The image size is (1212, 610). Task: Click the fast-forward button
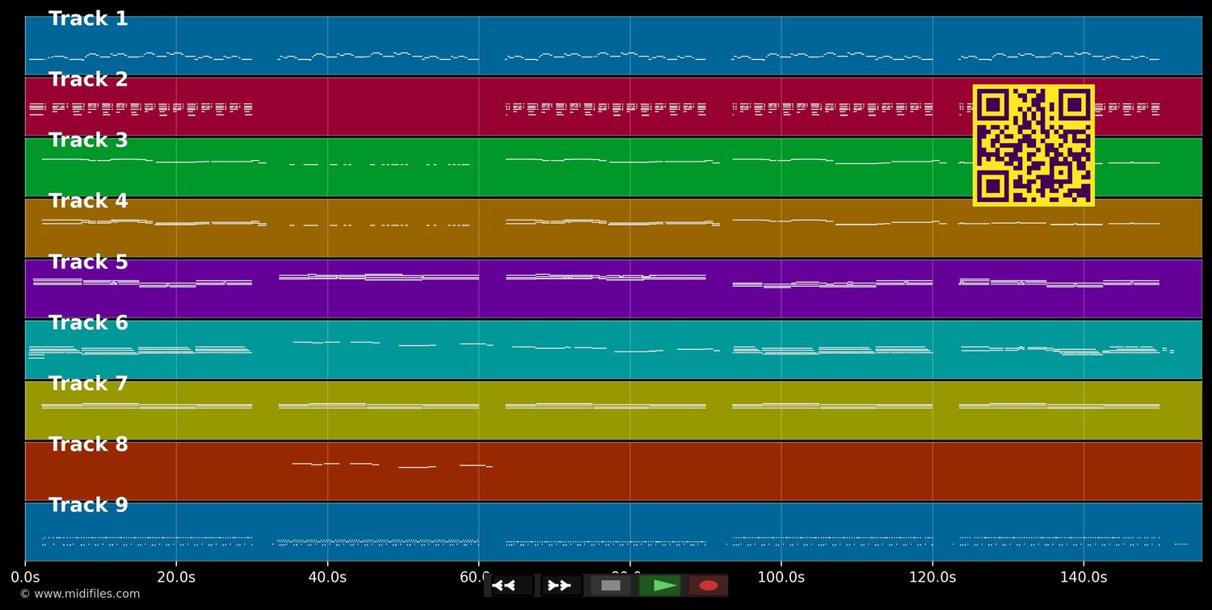tap(561, 585)
